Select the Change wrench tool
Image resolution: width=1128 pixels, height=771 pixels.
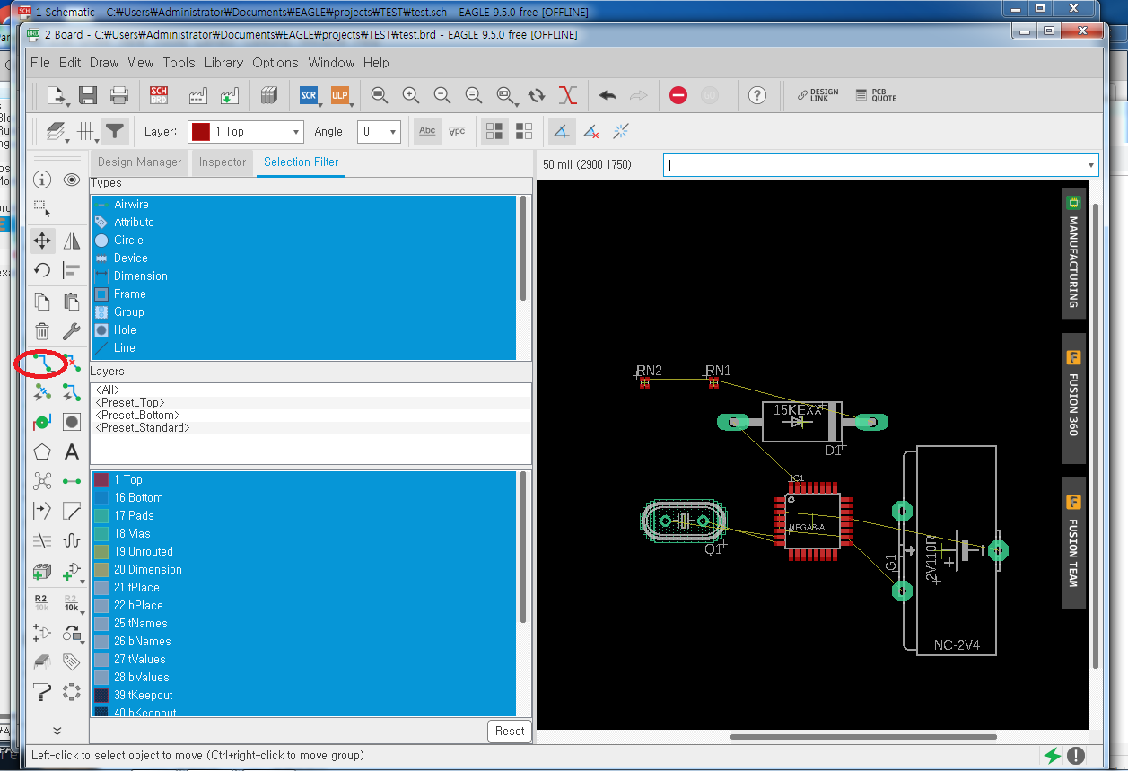point(72,331)
